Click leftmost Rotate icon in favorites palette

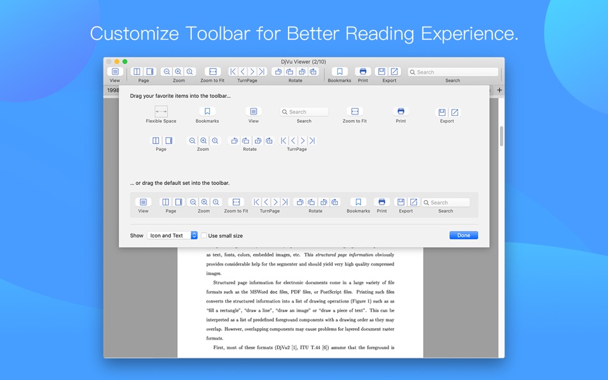tap(234, 140)
